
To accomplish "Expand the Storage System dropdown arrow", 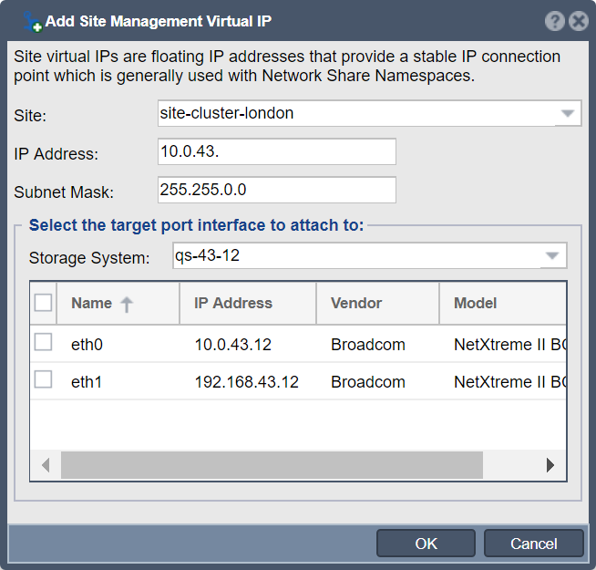I will pos(552,255).
